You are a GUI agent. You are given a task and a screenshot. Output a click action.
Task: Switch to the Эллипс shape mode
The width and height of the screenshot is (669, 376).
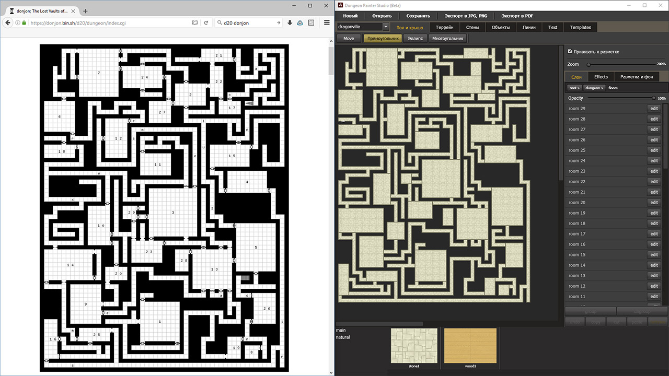(x=416, y=38)
